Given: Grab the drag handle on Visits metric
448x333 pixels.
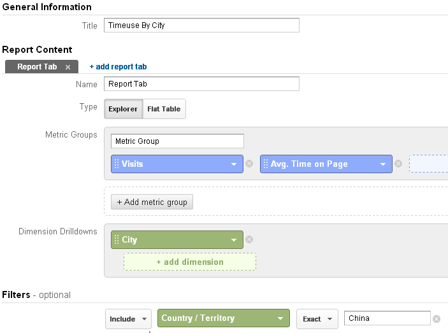Looking at the screenshot, I should coord(117,164).
